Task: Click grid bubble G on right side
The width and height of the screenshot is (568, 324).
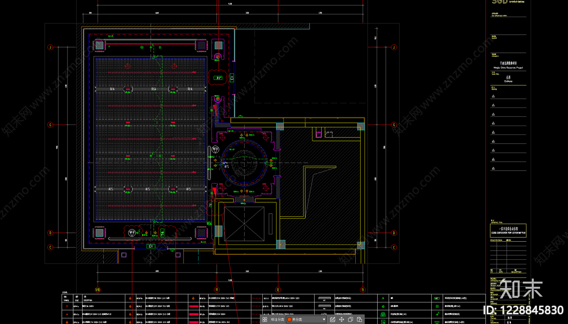Action: [394, 125]
